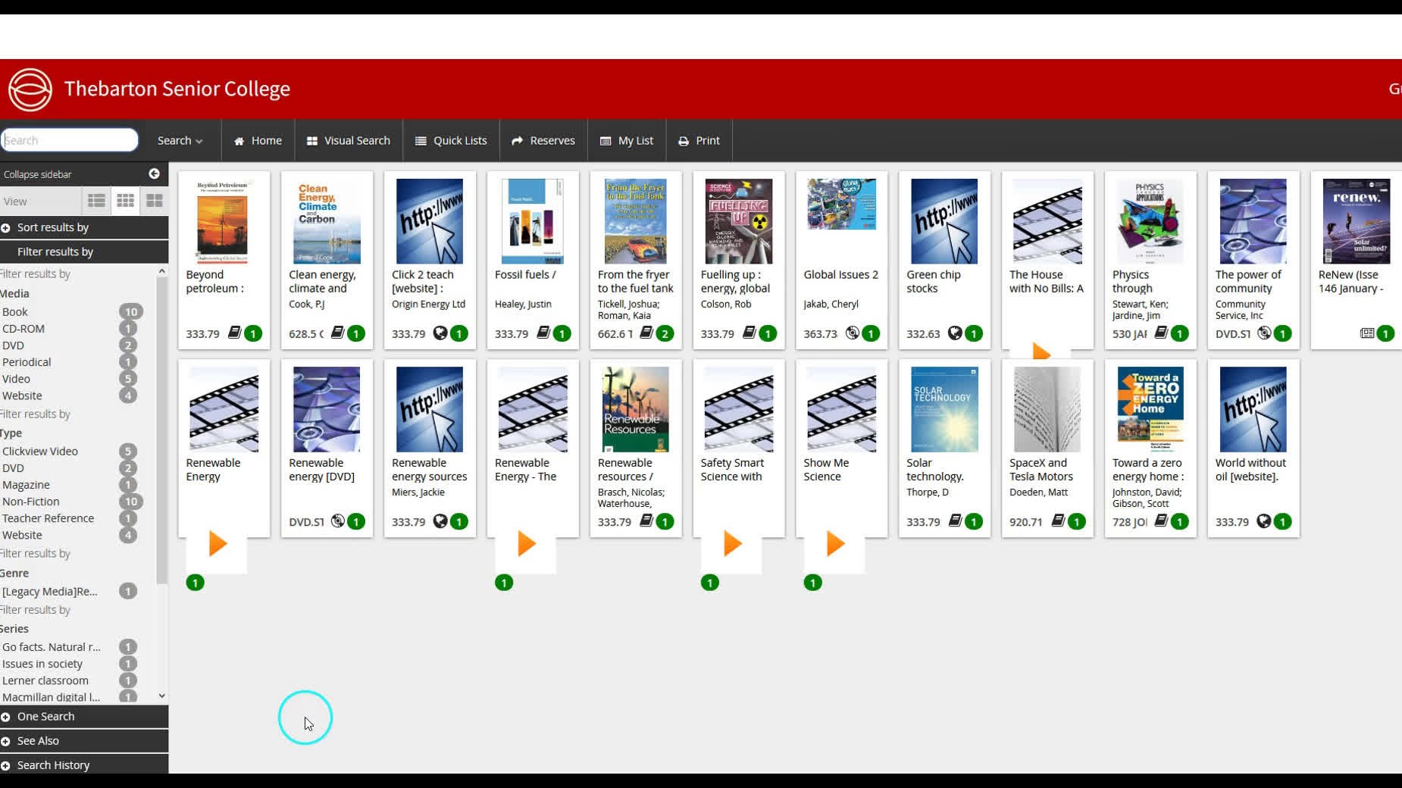
Task: Switch to Visual Search
Action: pos(348,140)
